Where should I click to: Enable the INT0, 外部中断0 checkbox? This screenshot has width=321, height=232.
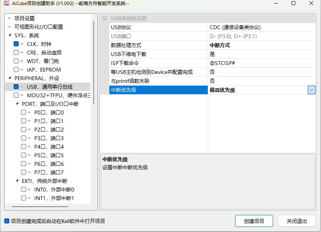pos(24,190)
